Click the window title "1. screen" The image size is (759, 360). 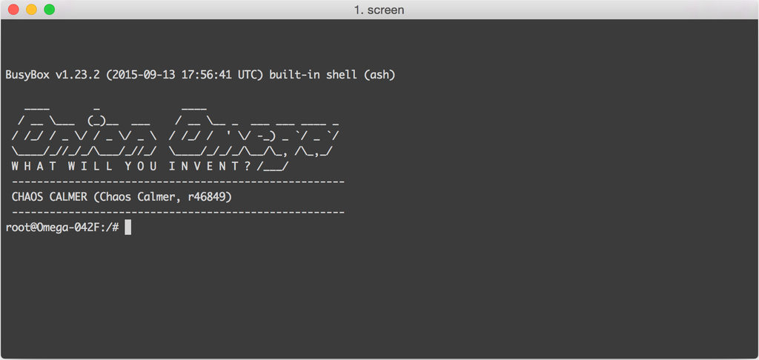pyautogui.click(x=379, y=10)
